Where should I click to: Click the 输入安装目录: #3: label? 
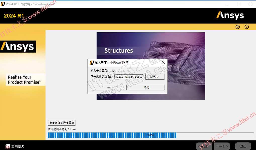tap(103, 71)
